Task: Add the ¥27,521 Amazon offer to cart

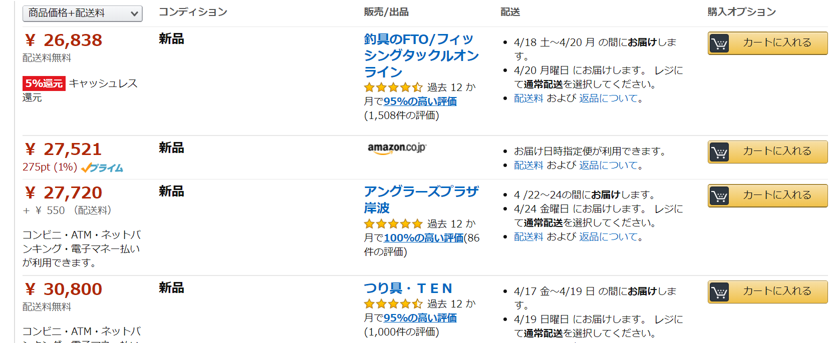Action: click(767, 151)
